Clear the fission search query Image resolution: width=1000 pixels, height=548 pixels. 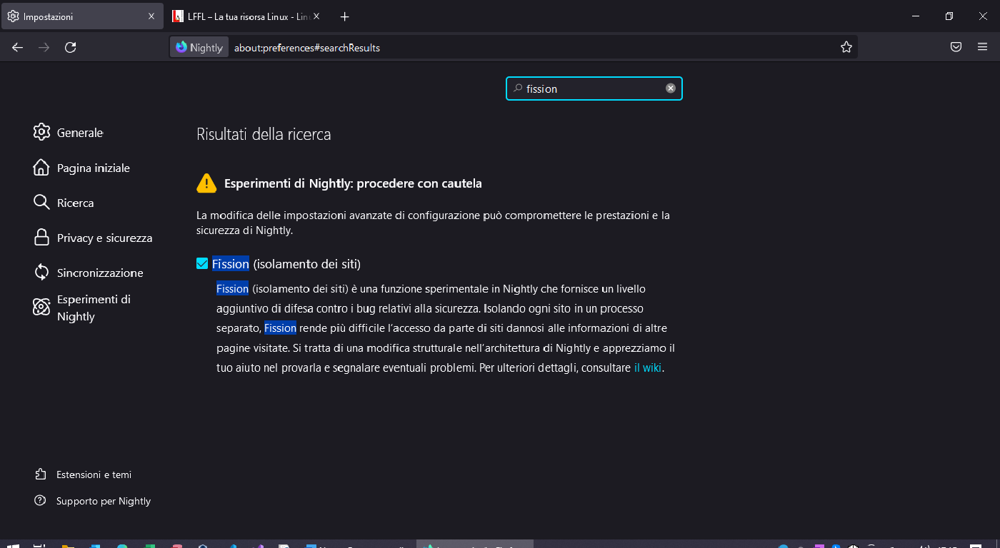point(670,88)
